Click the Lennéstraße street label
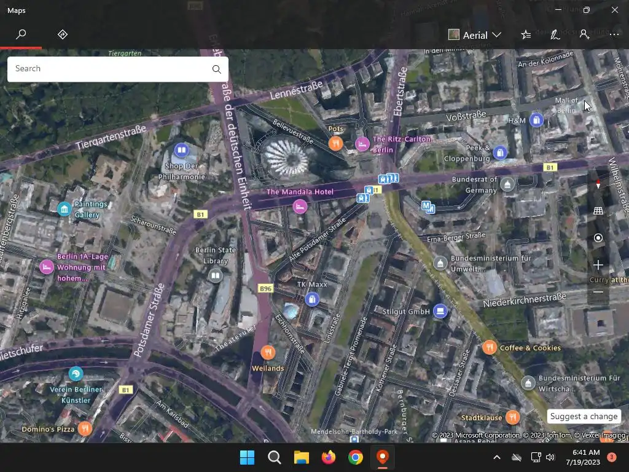629x472 pixels. pyautogui.click(x=297, y=90)
